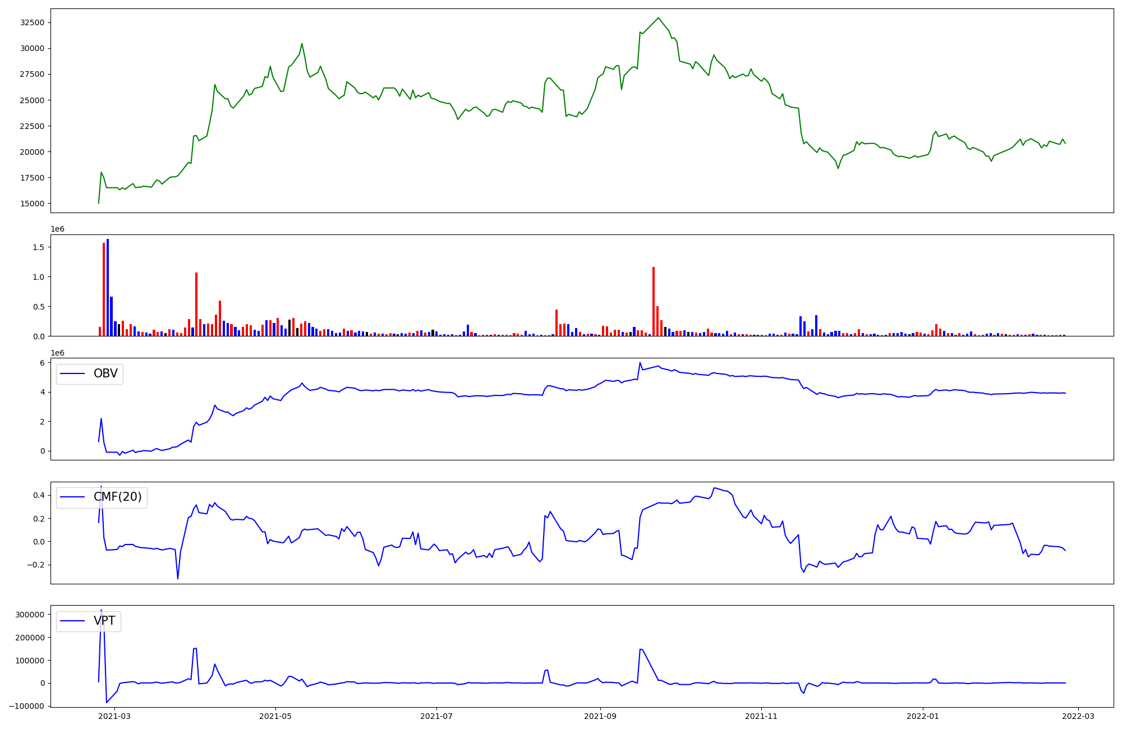Click the 2021-09 x-axis date label
This screenshot has width=1122, height=729.
[600, 716]
